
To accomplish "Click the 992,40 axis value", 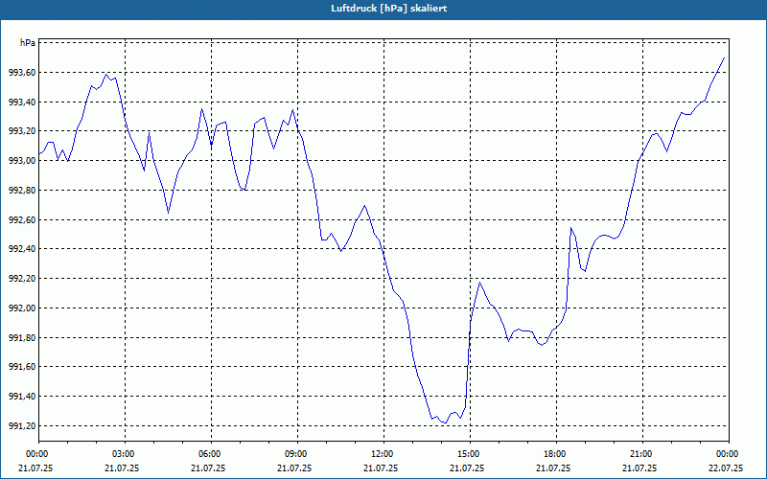I will click(x=22, y=249).
